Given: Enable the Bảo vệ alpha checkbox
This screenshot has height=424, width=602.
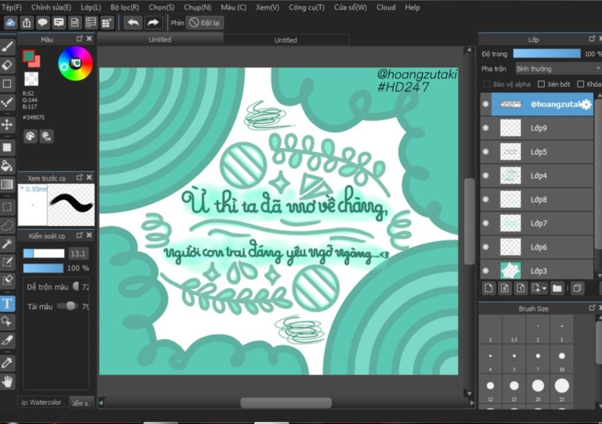Looking at the screenshot, I should 487,84.
